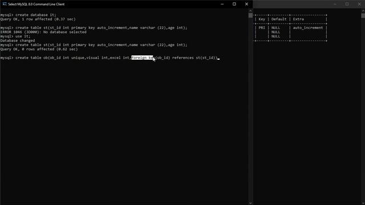Click the window title 'Select MySQL 8.0 Command Line Client'

36,4
